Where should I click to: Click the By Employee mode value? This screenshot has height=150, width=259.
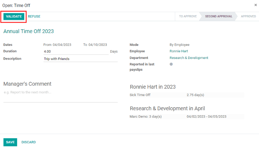tap(179, 44)
